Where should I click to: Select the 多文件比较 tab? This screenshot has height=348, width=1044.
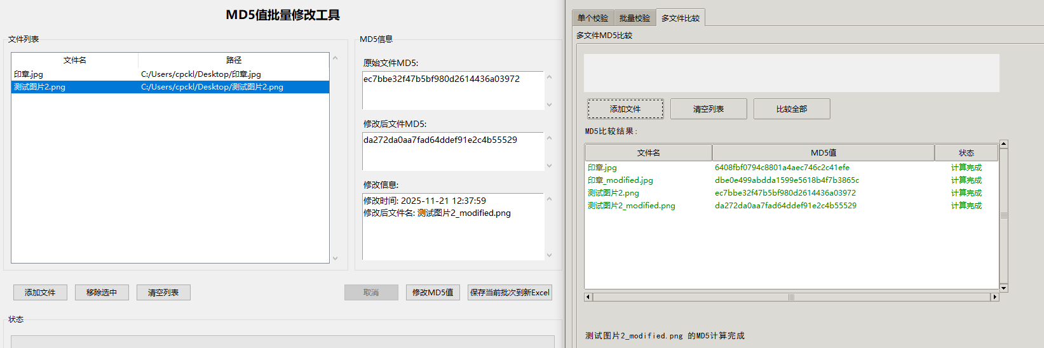680,18
